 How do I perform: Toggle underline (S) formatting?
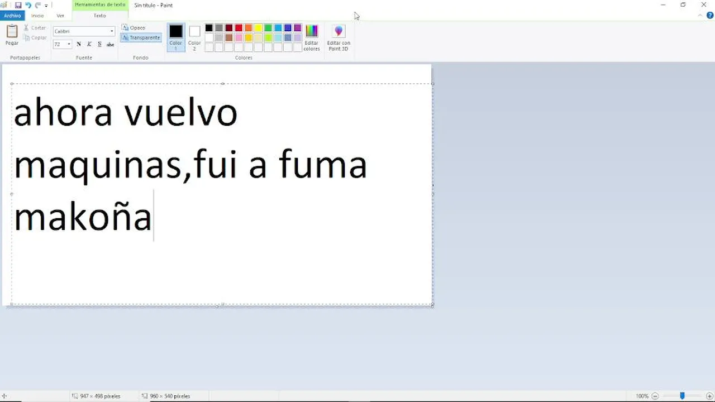point(99,44)
